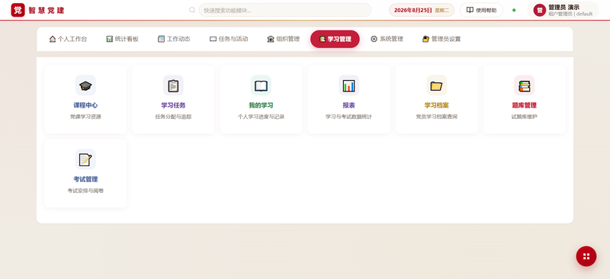This screenshot has width=610, height=279.
Task: Click the 学习与考试数据统计 description
Action: [349, 117]
